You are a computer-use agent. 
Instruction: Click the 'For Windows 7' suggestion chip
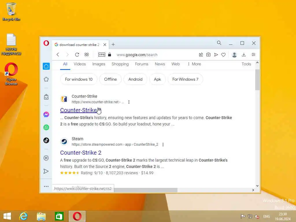pyautogui.click(x=185, y=79)
